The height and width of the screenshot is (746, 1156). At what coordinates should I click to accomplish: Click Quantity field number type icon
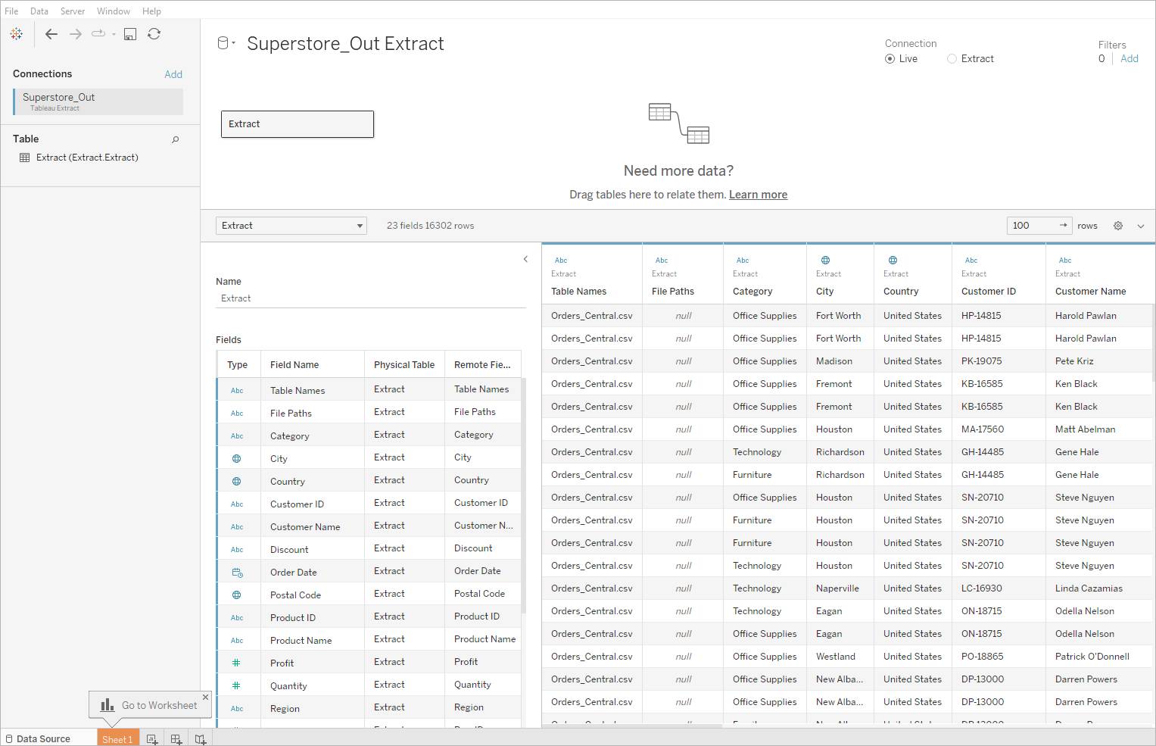(x=236, y=685)
